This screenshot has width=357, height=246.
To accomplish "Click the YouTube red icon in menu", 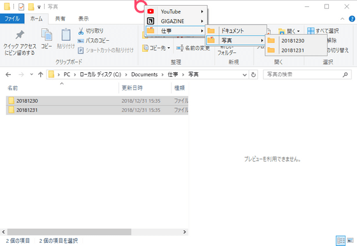I will coord(150,12).
